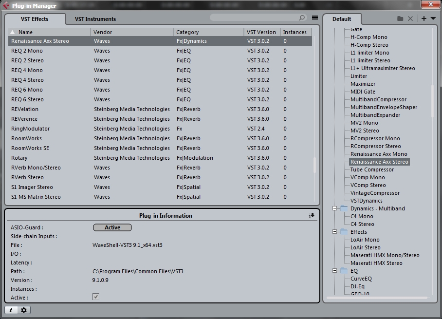This screenshot has width=442, height=319.
Task: Collapse the Effects folder
Action: tap(334, 232)
